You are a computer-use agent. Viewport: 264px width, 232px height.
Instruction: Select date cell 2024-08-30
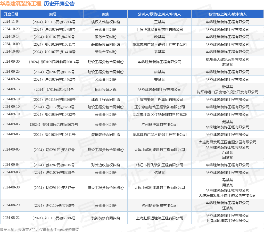11,187
